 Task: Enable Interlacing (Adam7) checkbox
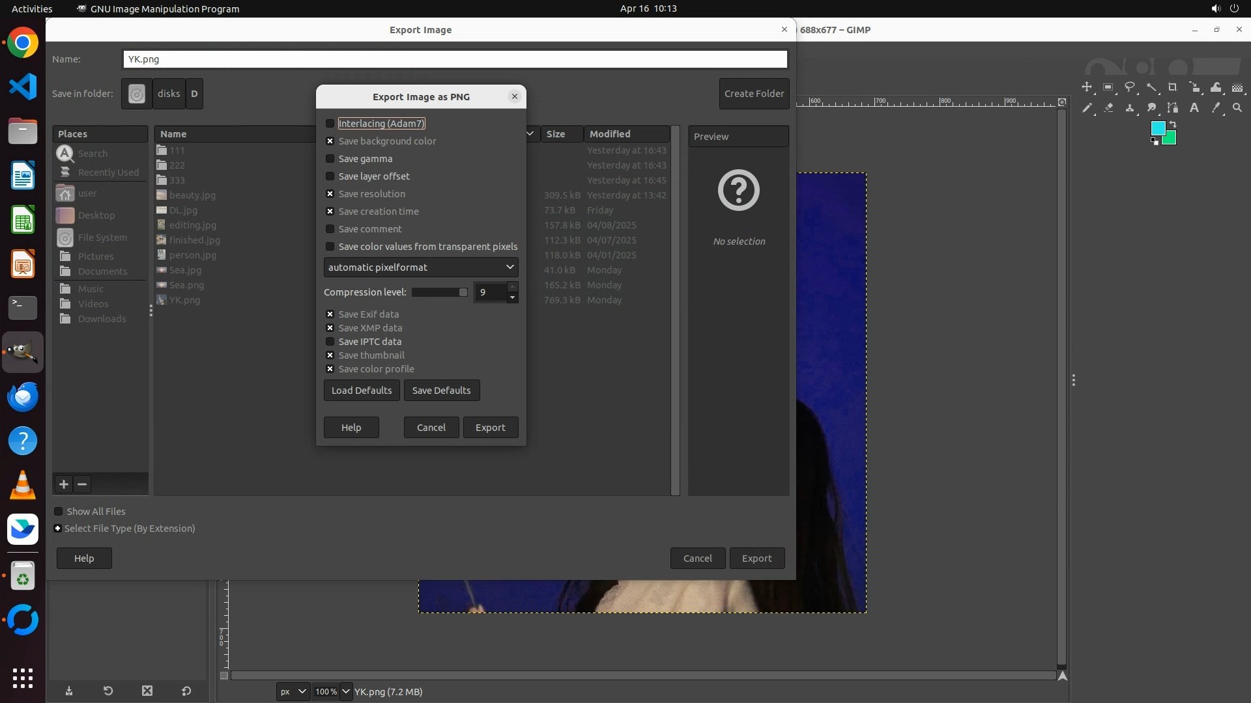(330, 124)
